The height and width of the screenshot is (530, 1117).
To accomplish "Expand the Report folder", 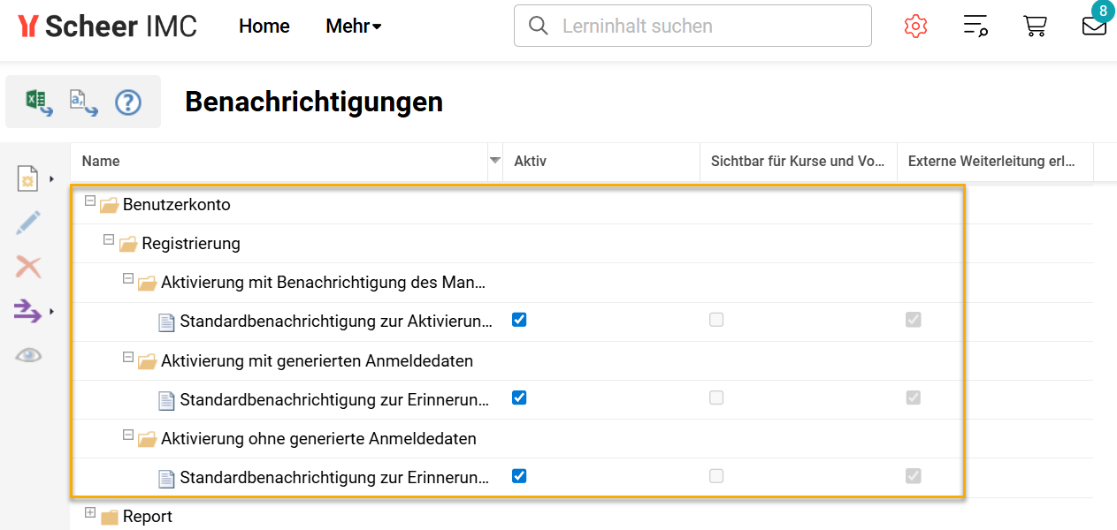I will coord(90,511).
